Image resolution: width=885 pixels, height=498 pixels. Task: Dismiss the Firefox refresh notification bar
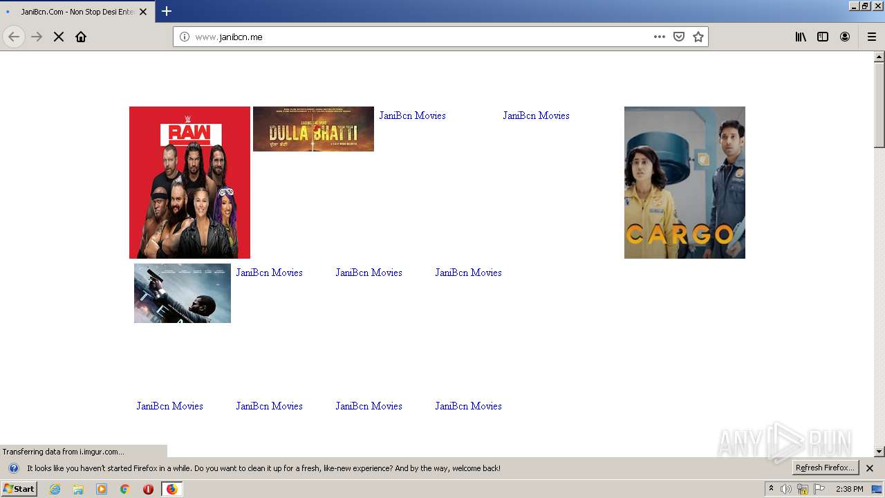pyautogui.click(x=870, y=468)
